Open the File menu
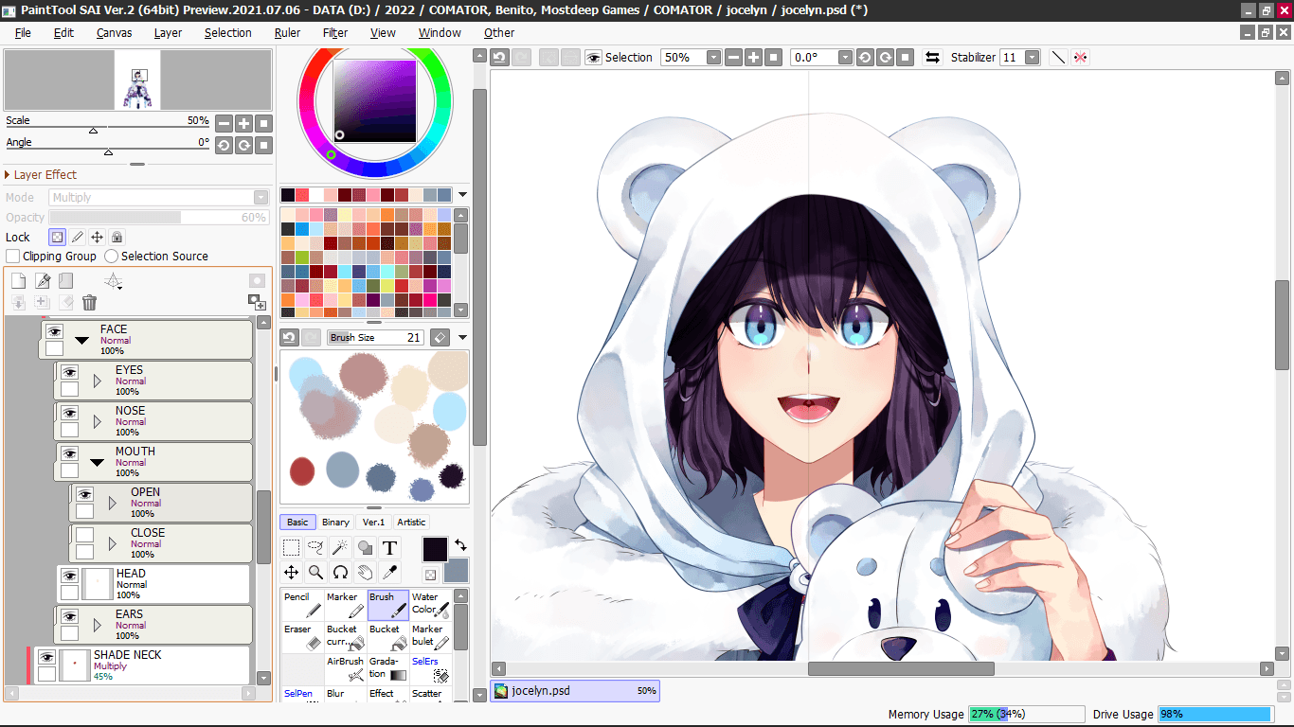This screenshot has width=1294, height=727. point(23,32)
